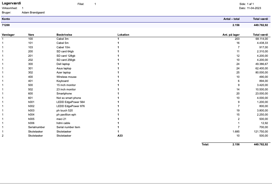Click the page indicator 1 af 1
Screen dimensions: 272x184
tap(250, 4)
